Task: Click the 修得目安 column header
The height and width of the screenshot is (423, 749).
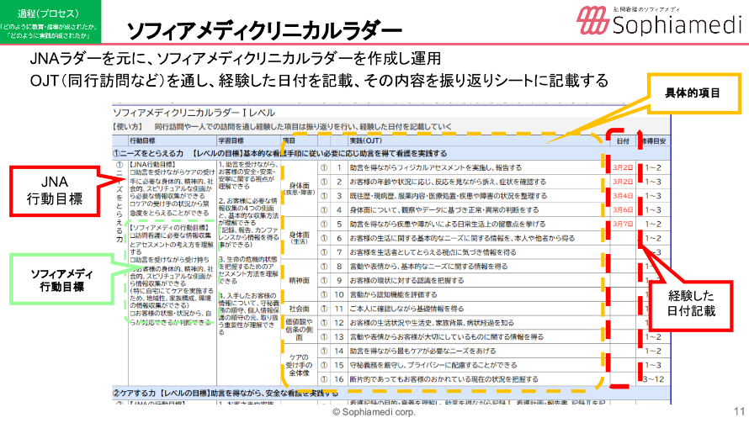Action: [x=654, y=141]
